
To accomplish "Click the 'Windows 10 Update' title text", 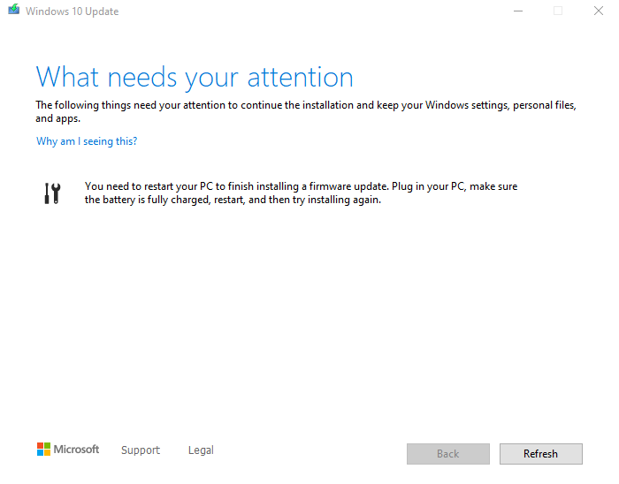I will (73, 11).
